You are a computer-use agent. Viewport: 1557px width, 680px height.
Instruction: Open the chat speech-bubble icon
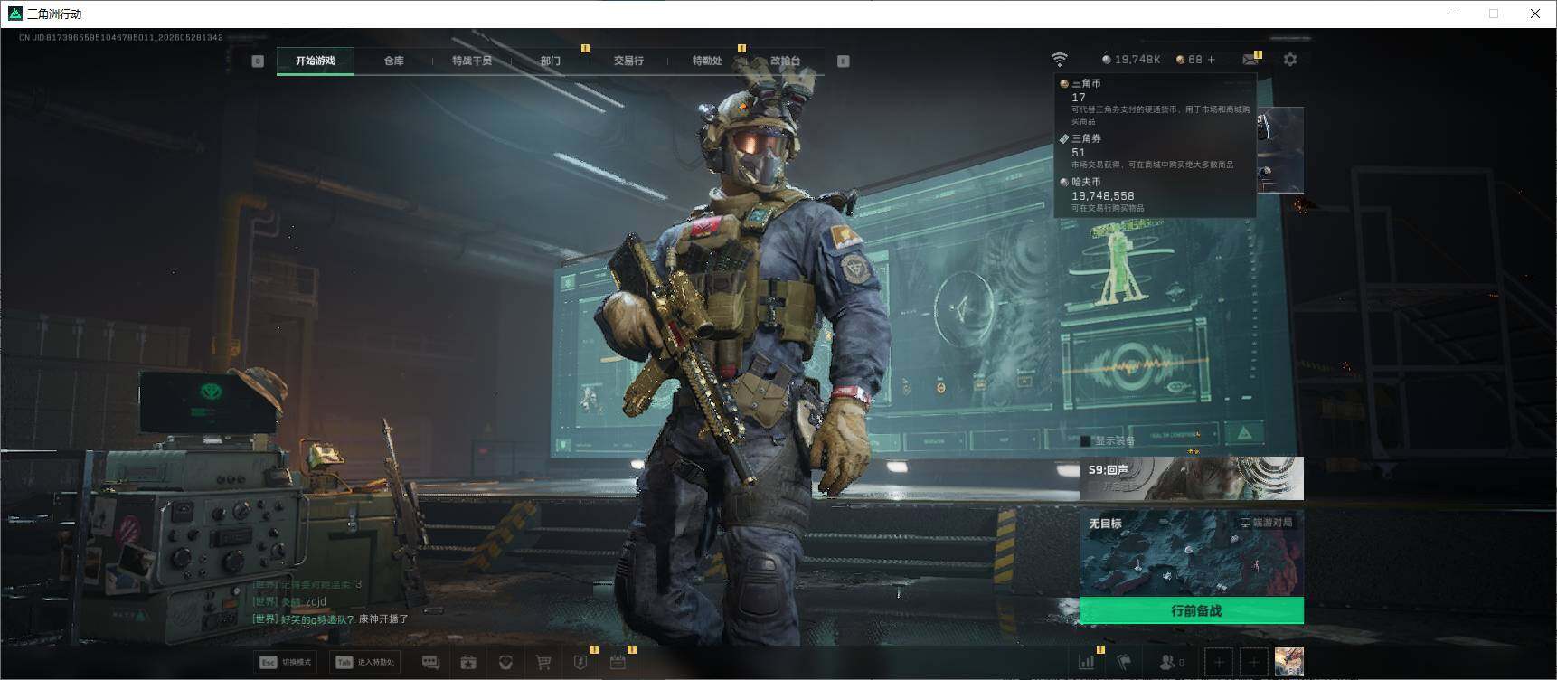point(430,663)
